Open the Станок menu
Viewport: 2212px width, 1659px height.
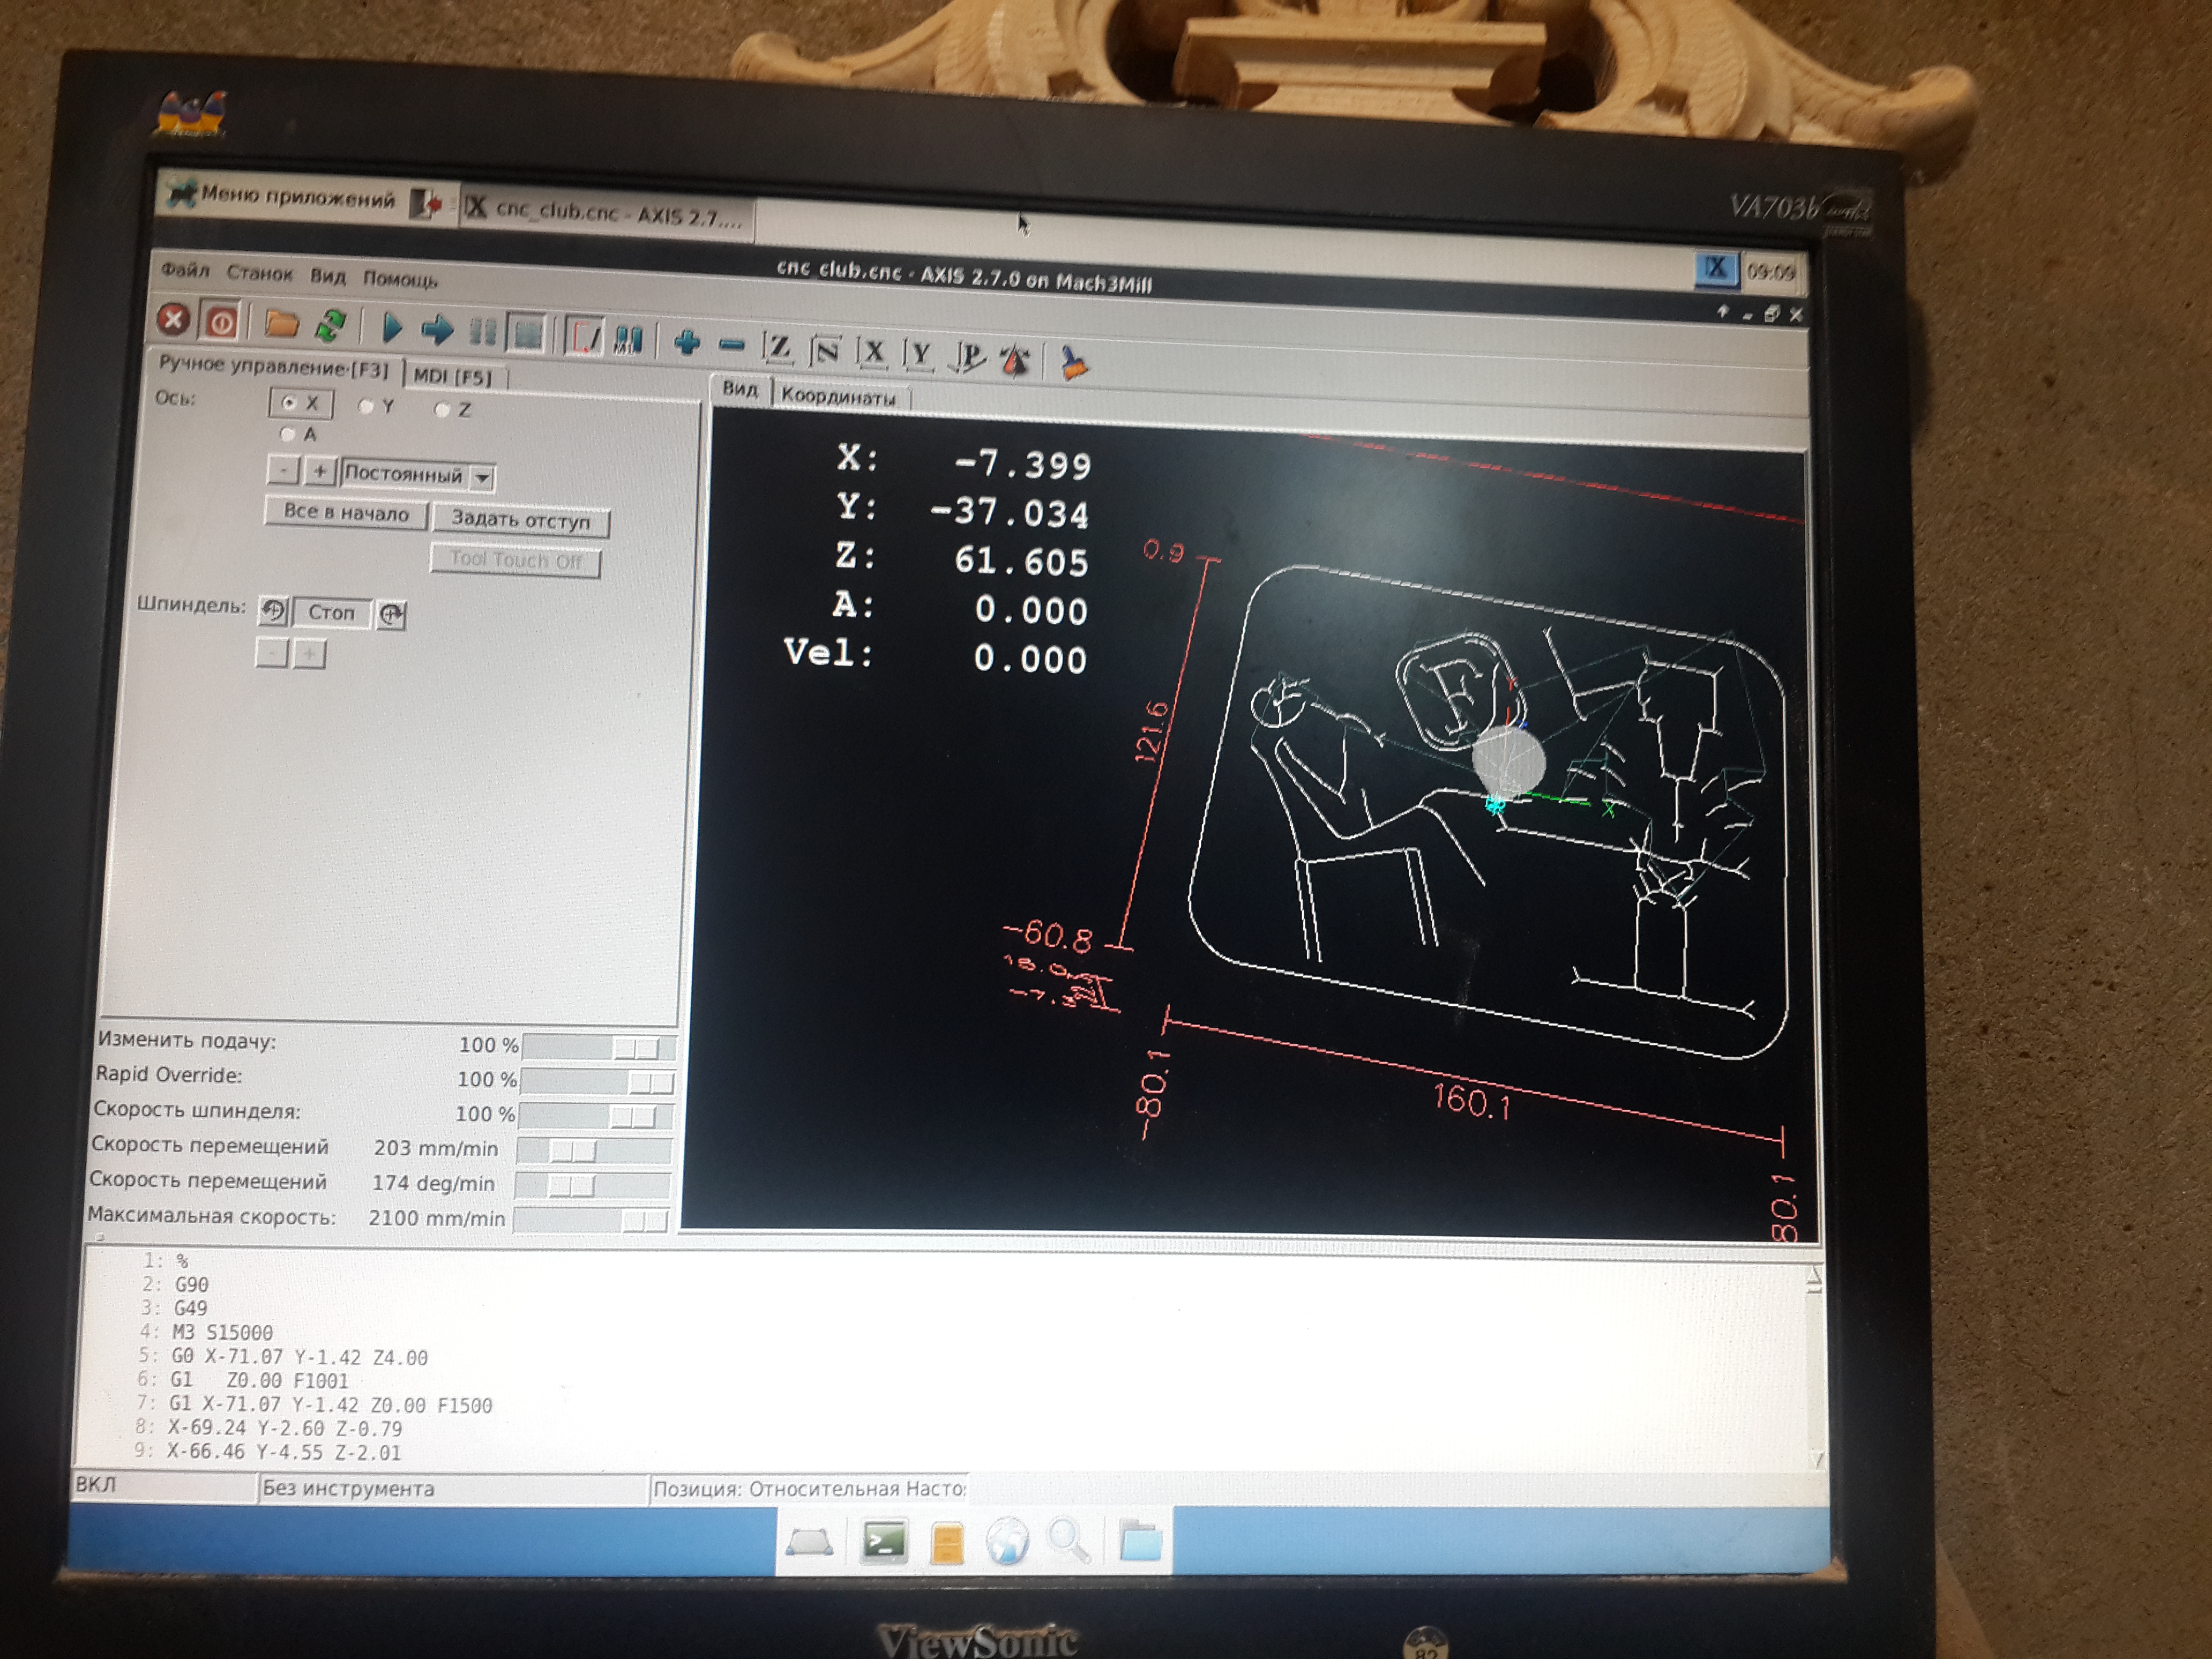click(x=258, y=273)
